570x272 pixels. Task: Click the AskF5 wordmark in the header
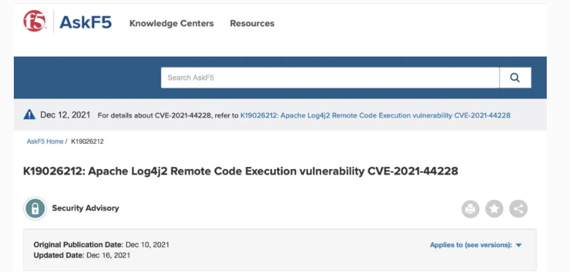click(85, 23)
